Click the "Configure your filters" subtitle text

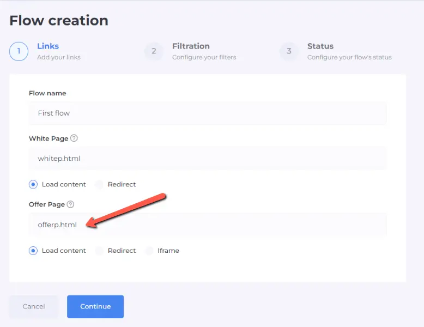[x=204, y=57]
